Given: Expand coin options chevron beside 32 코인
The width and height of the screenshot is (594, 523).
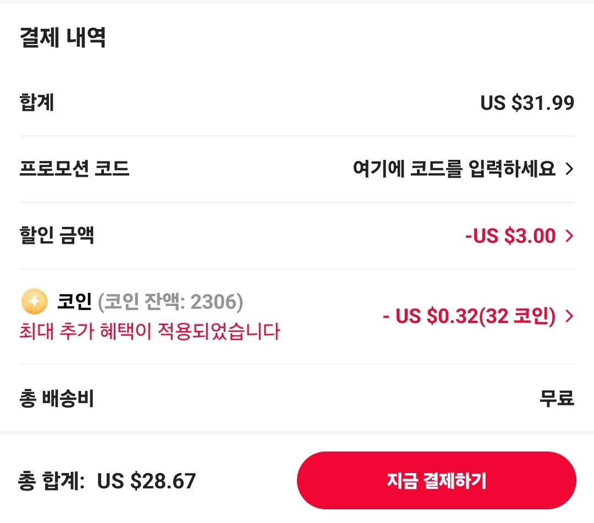Looking at the screenshot, I should (569, 316).
